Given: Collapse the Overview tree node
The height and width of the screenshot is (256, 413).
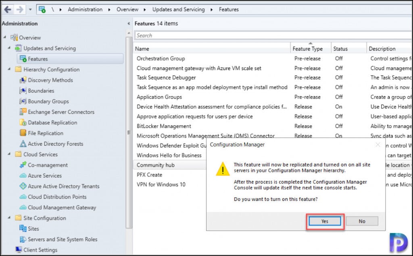Looking at the screenshot, I should click(x=5, y=37).
